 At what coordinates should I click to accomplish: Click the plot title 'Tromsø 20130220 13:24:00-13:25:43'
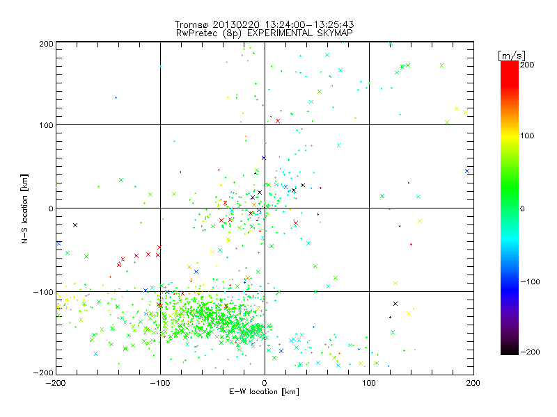click(264, 24)
